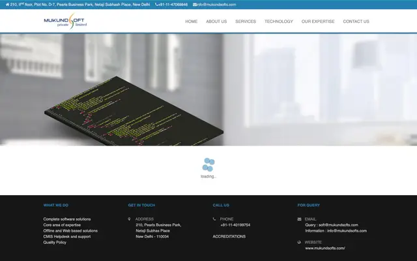Screen dimensions: 417x261
Task: Click the envelope icon in top bar
Action: coord(195,5)
